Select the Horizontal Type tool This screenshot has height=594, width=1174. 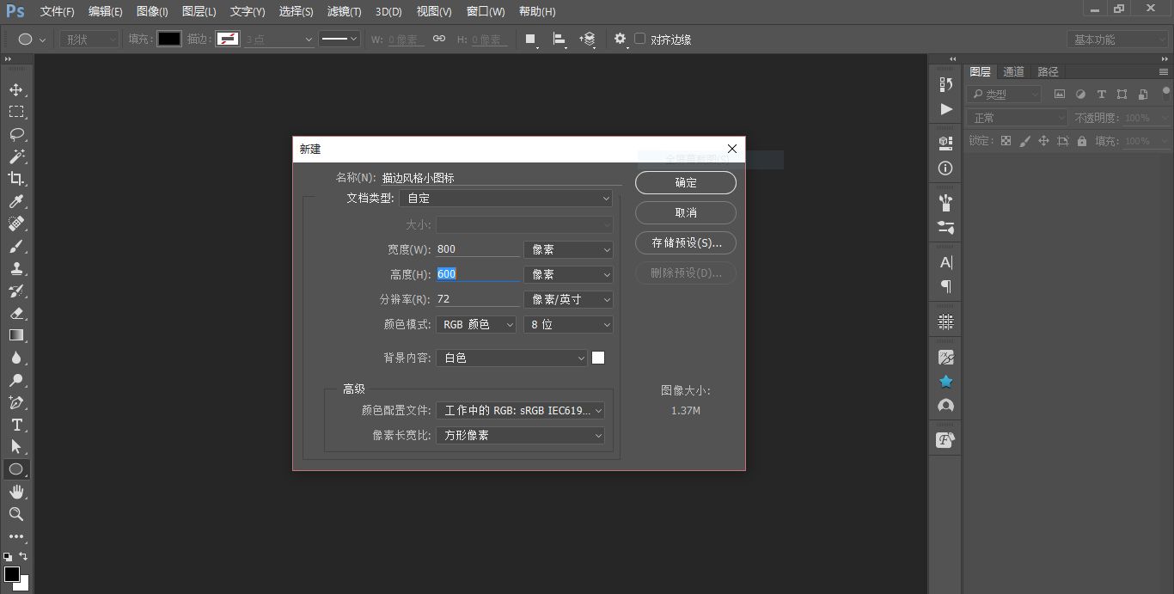coord(16,425)
